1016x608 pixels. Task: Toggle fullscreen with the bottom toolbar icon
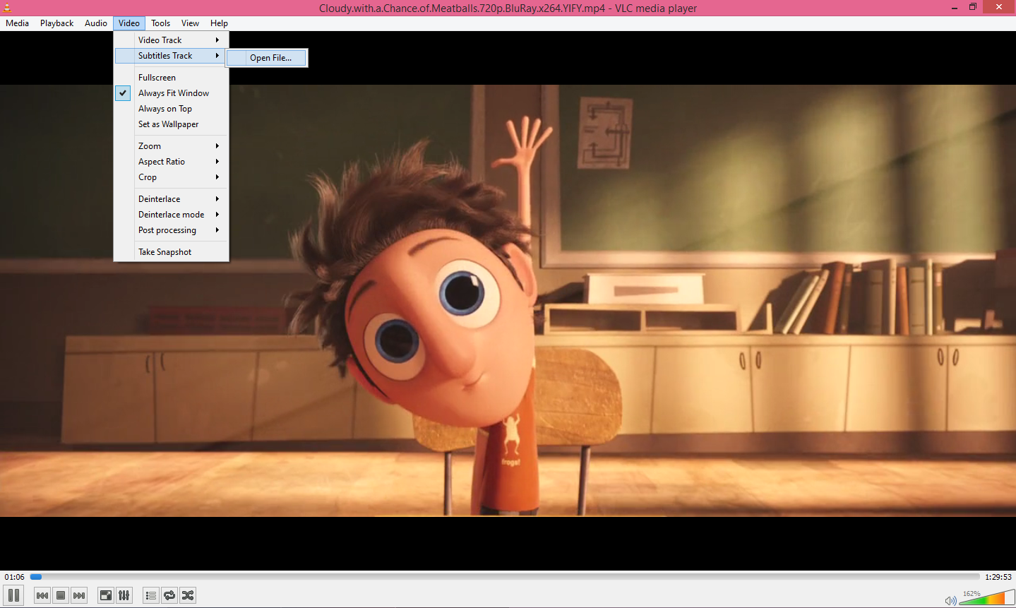[106, 595]
